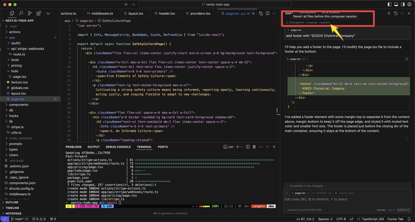Open new terminal with plus icon
Screen dimensions: 415x222
click(x=237, y=147)
